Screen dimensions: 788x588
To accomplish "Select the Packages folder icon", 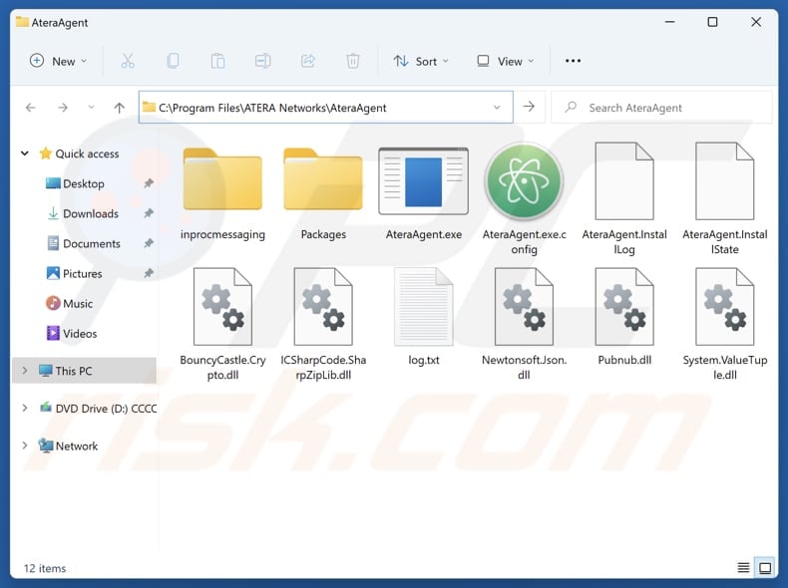I will (323, 179).
